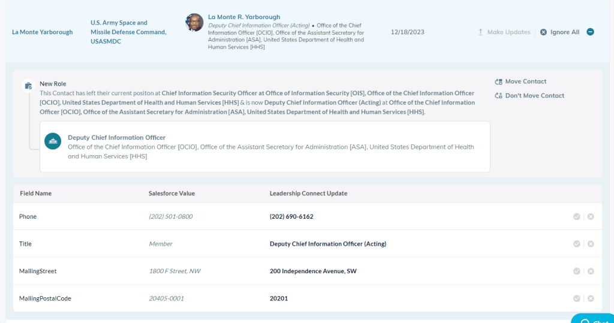The image size is (614, 323).
Task: Accept the MailingPostalCode update checkmark
Action: 576,298
